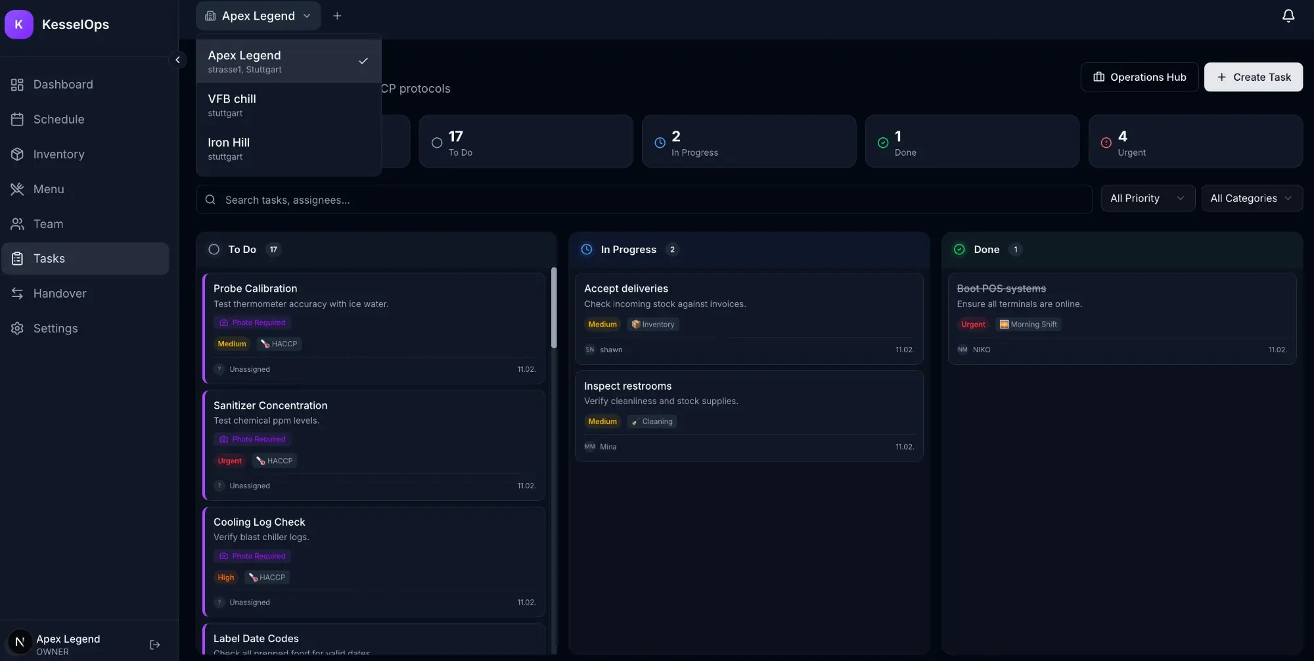The height and width of the screenshot is (661, 1314).
Task: Open the Team section
Action: (x=47, y=223)
